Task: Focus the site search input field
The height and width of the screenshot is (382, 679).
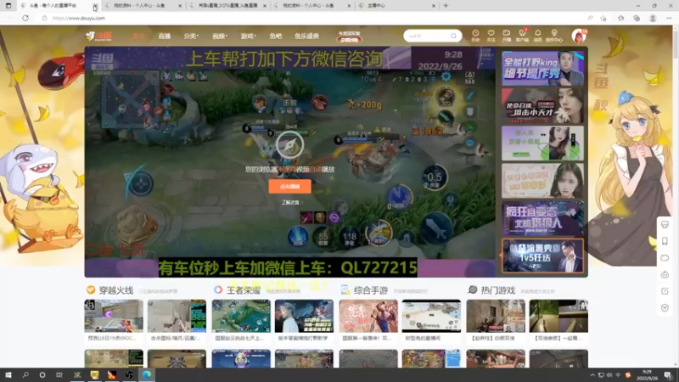Action: 428,36
